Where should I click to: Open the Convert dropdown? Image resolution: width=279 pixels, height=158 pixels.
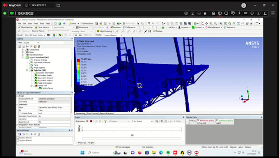(x=198, y=27)
